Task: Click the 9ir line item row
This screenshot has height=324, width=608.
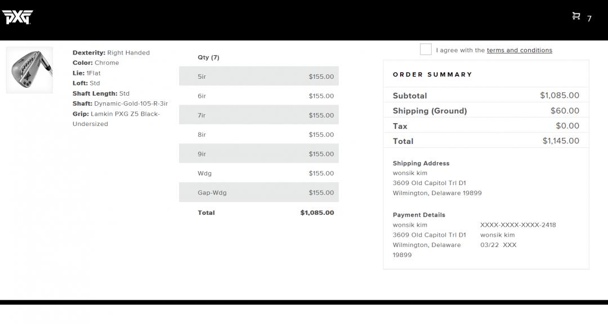Action: (259, 154)
